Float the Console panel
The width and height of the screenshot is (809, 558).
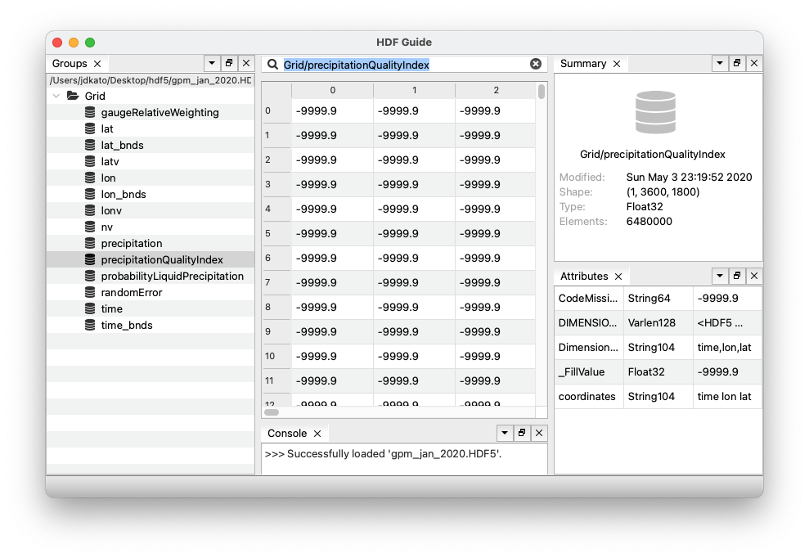[x=522, y=433]
